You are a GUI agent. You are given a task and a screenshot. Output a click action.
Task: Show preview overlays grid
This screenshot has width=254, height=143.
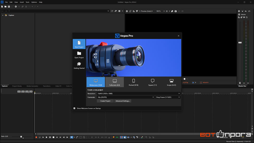point(167,11)
